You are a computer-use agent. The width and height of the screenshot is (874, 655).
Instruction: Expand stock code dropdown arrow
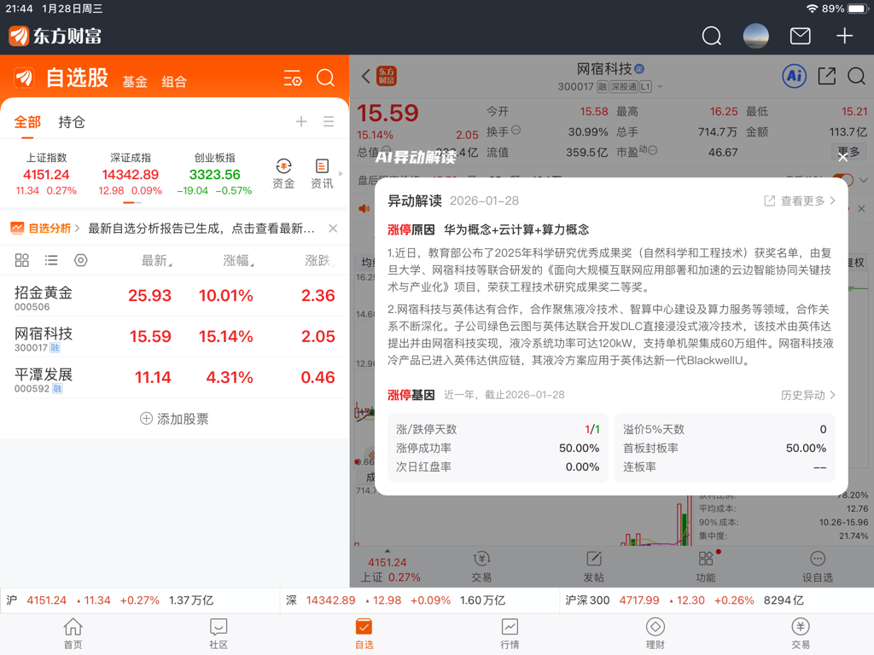(x=661, y=87)
